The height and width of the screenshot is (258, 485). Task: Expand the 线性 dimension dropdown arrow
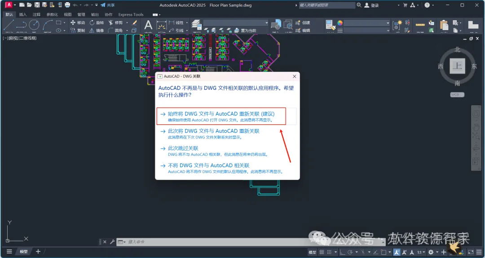tap(187, 23)
